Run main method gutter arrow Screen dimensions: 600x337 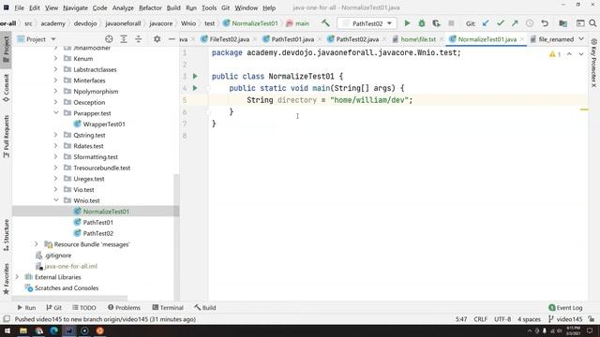click(x=195, y=88)
